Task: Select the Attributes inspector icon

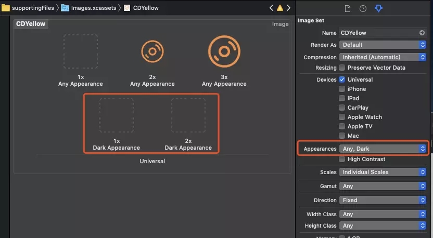Action: 378,8
